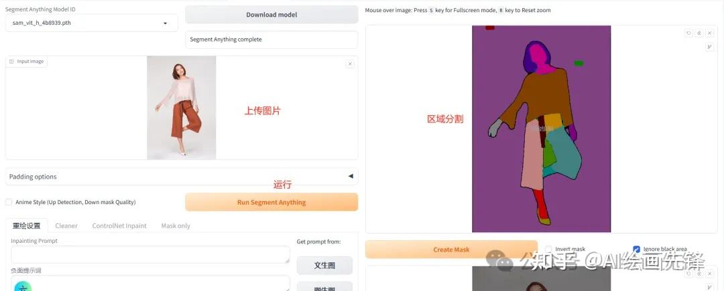The width and height of the screenshot is (724, 291).
Task: Remove the uploaded input image with its X
Action: [350, 64]
